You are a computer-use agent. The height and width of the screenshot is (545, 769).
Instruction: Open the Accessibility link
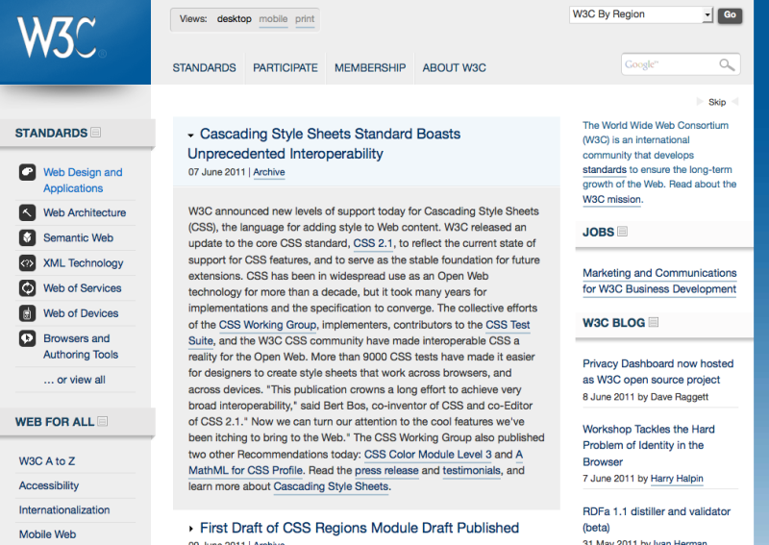[x=49, y=485]
